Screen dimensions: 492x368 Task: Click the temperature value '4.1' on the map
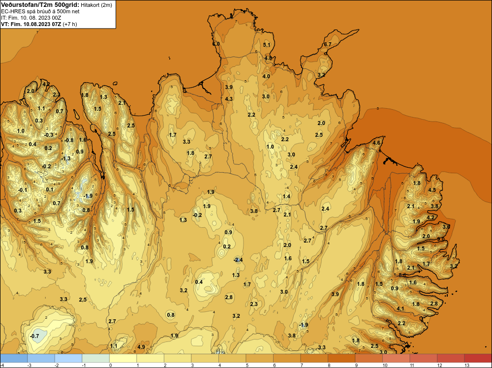(400, 308)
